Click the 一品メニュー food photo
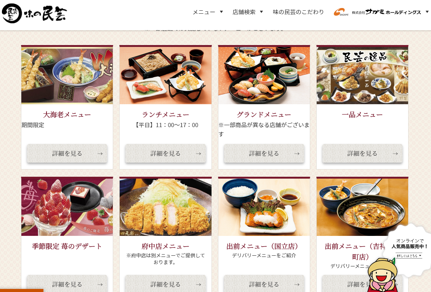This screenshot has height=292, width=431. tap(362, 75)
